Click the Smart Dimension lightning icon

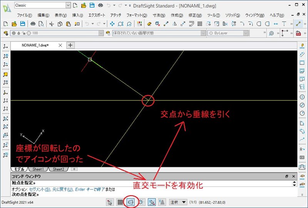[302, 46]
